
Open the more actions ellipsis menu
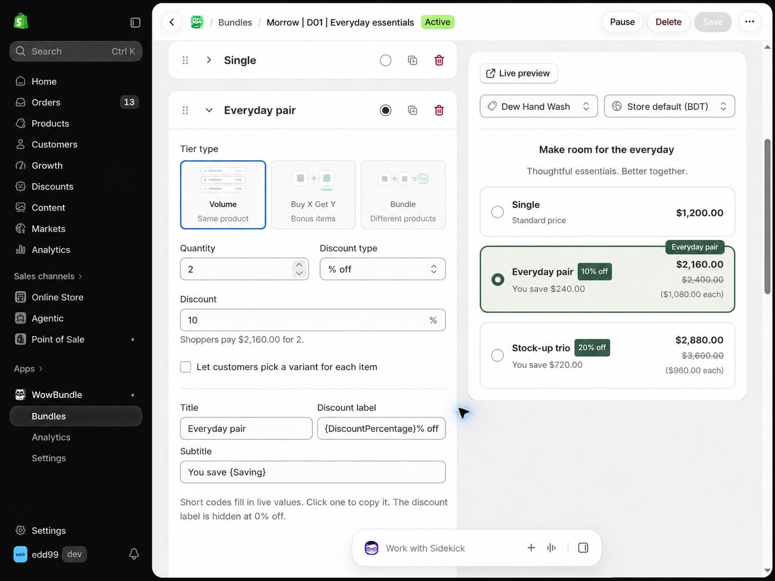(749, 22)
